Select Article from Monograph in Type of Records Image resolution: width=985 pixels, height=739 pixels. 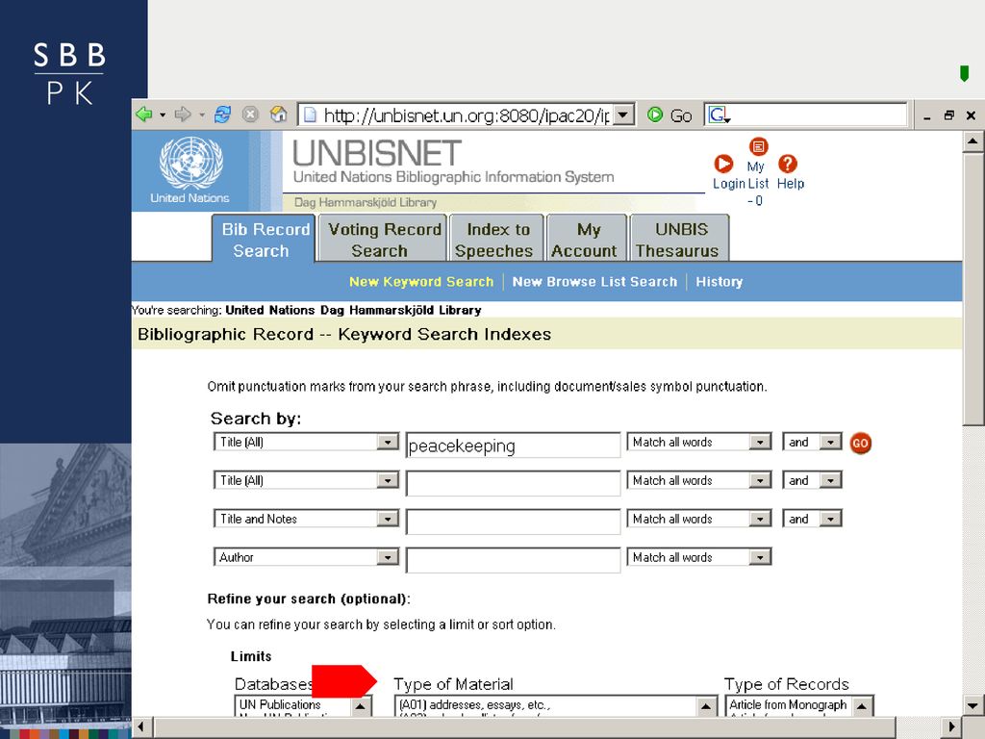tap(788, 705)
